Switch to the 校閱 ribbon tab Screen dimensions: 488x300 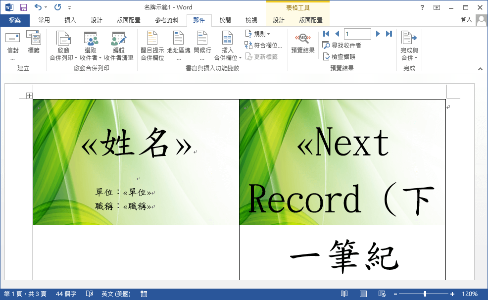coord(224,21)
